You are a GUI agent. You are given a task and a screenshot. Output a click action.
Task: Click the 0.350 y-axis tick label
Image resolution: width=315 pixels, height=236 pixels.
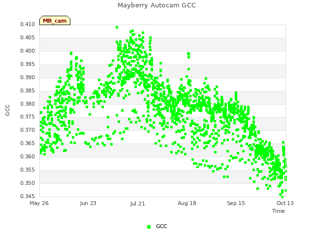[x=28, y=183]
